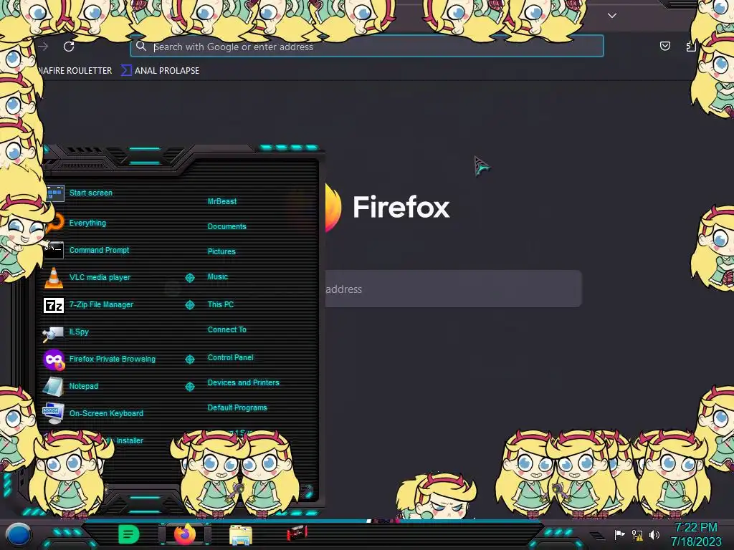Click the red and black taskbar app icon
734x550 pixels.
297,533
